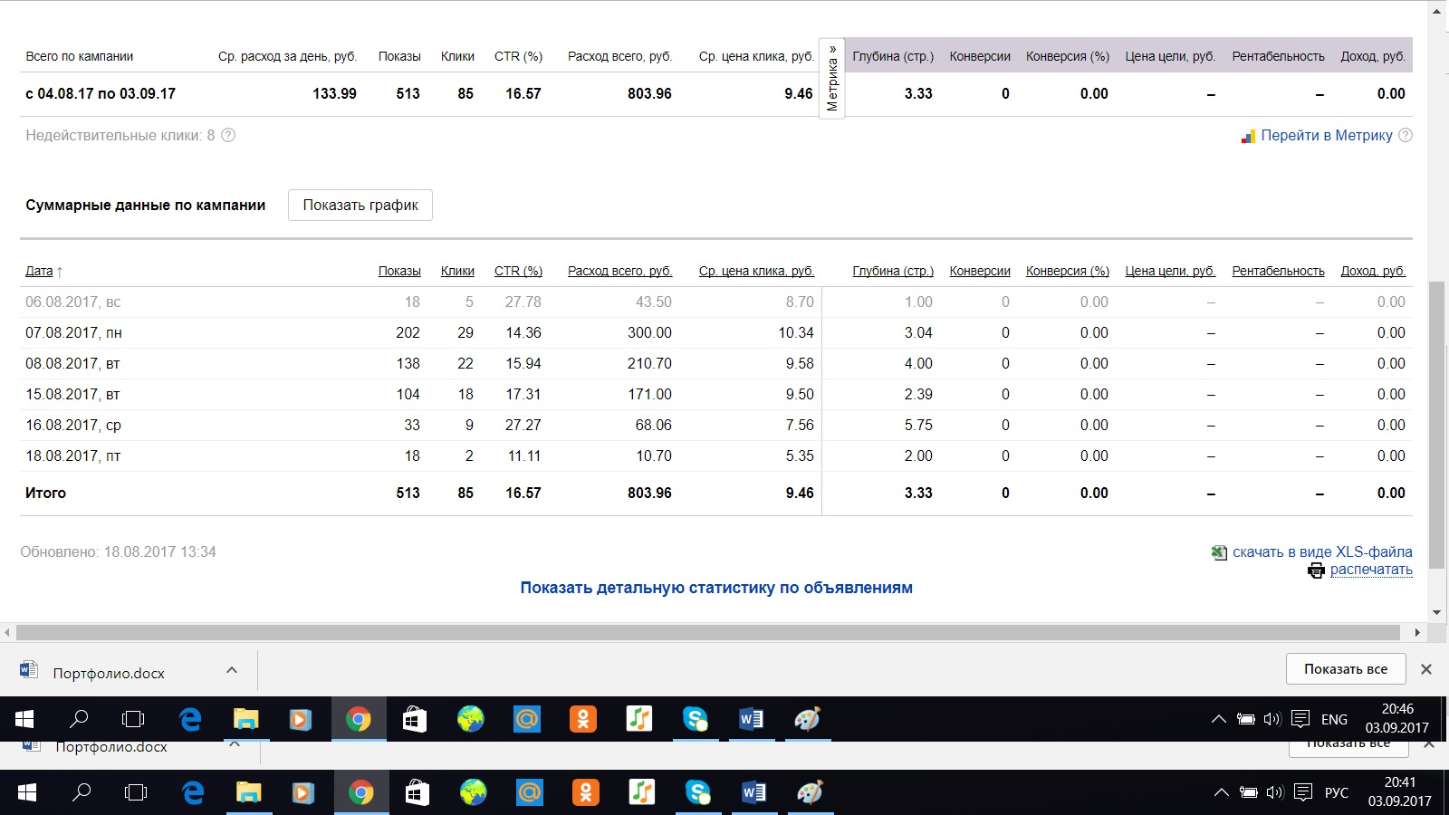The height and width of the screenshot is (815, 1449).
Task: Click the help icon beside Недействительные клики
Action: 228,135
